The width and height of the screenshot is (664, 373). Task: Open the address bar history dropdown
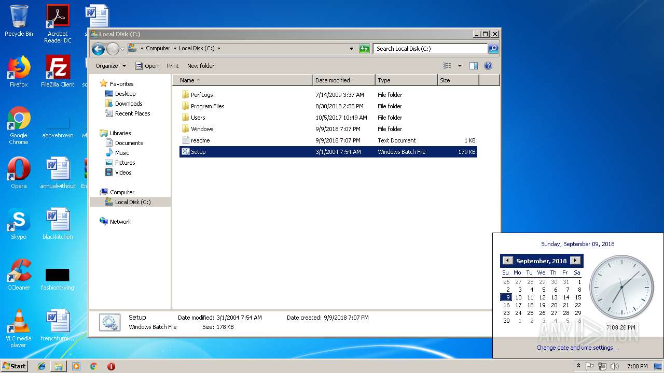(x=352, y=49)
